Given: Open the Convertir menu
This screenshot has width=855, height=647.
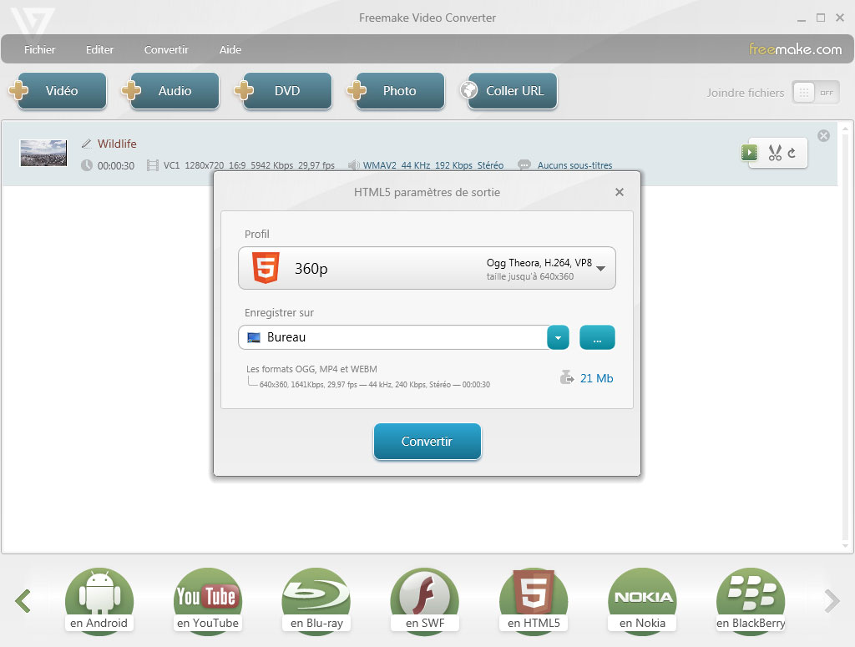Looking at the screenshot, I should 166,49.
